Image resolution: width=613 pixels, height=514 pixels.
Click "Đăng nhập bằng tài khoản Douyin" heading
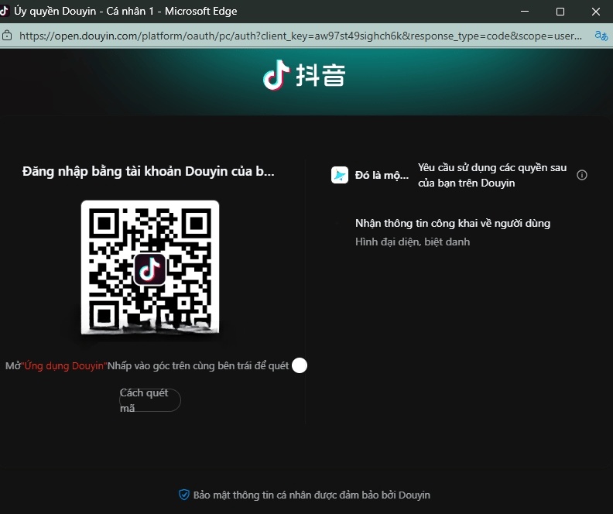coord(149,172)
